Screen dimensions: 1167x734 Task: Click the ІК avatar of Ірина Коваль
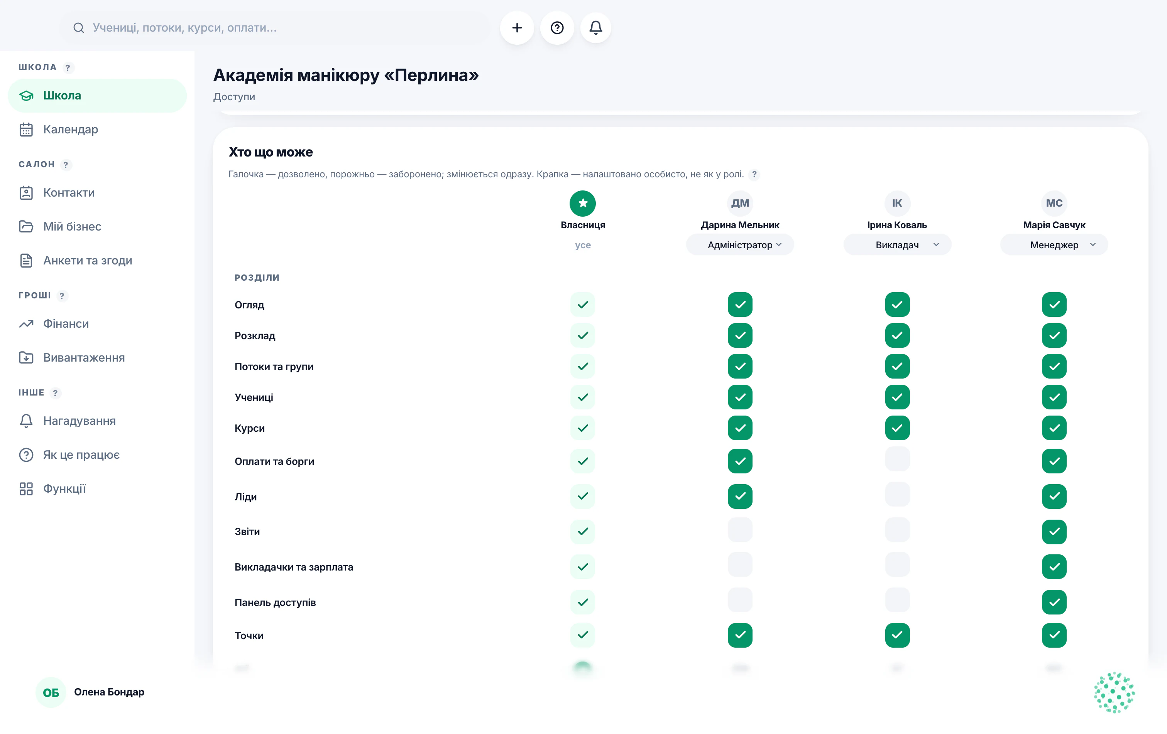click(897, 203)
